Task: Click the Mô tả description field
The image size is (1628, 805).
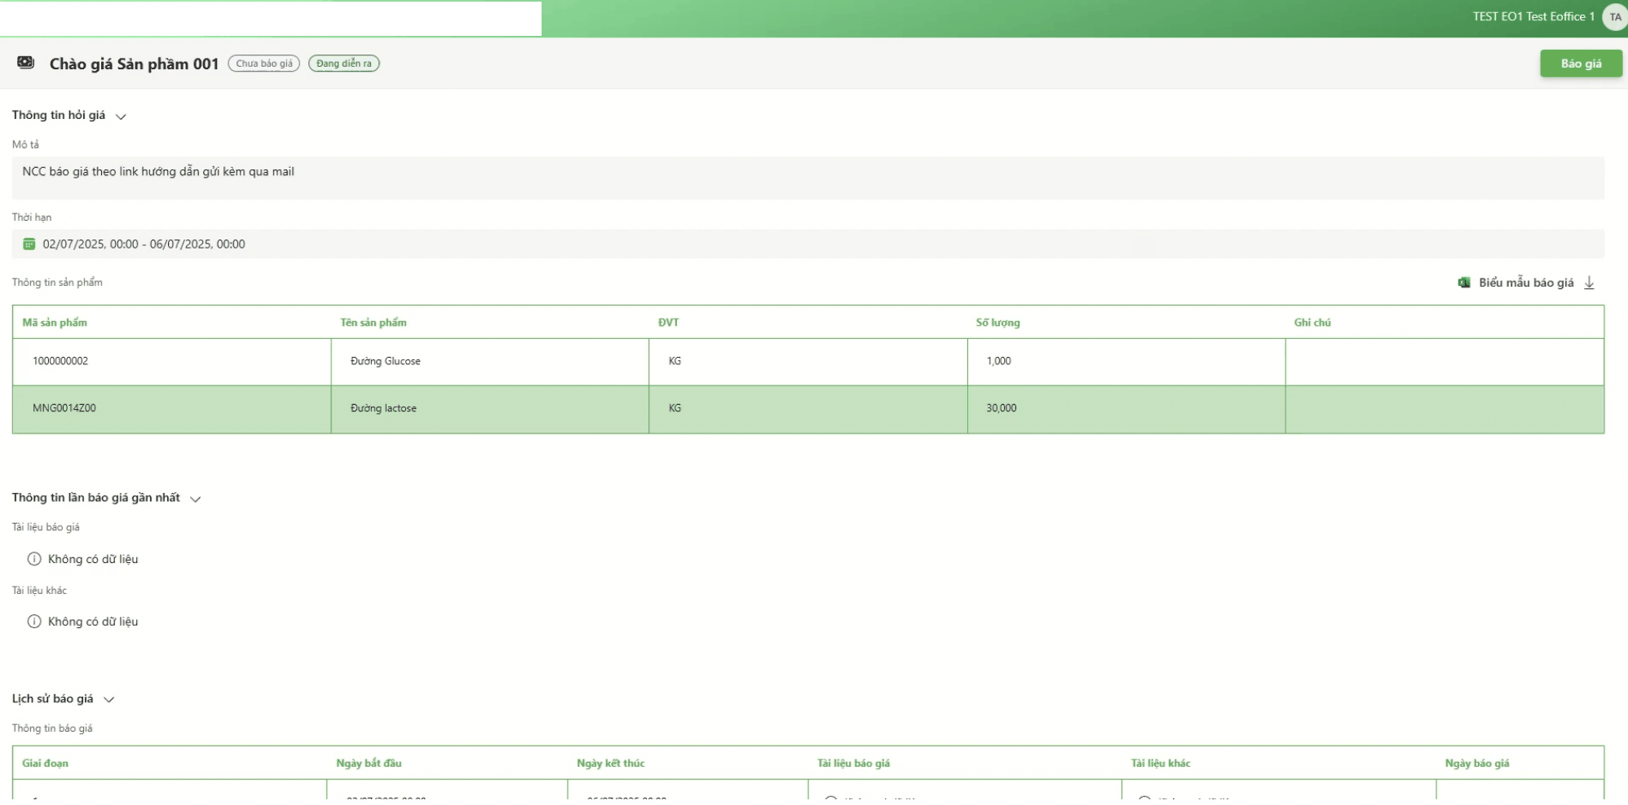Action: 807,178
